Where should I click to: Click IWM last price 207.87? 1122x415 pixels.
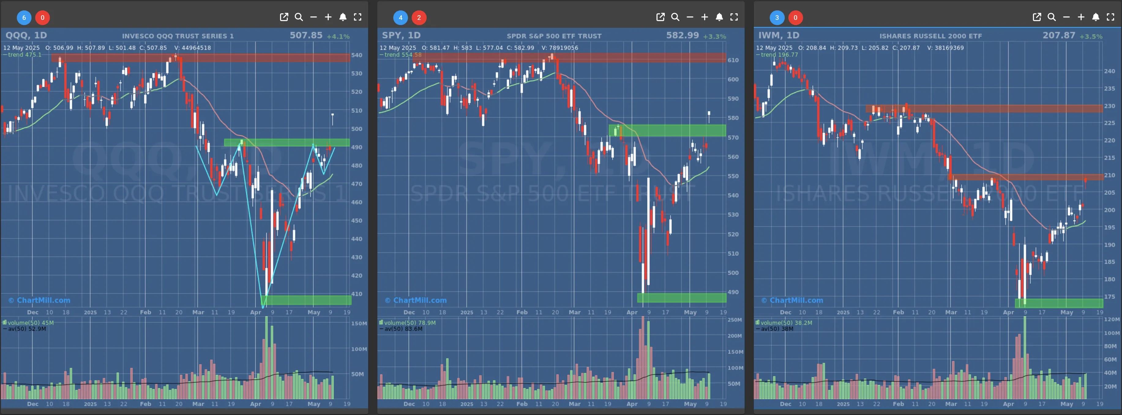tap(1059, 35)
